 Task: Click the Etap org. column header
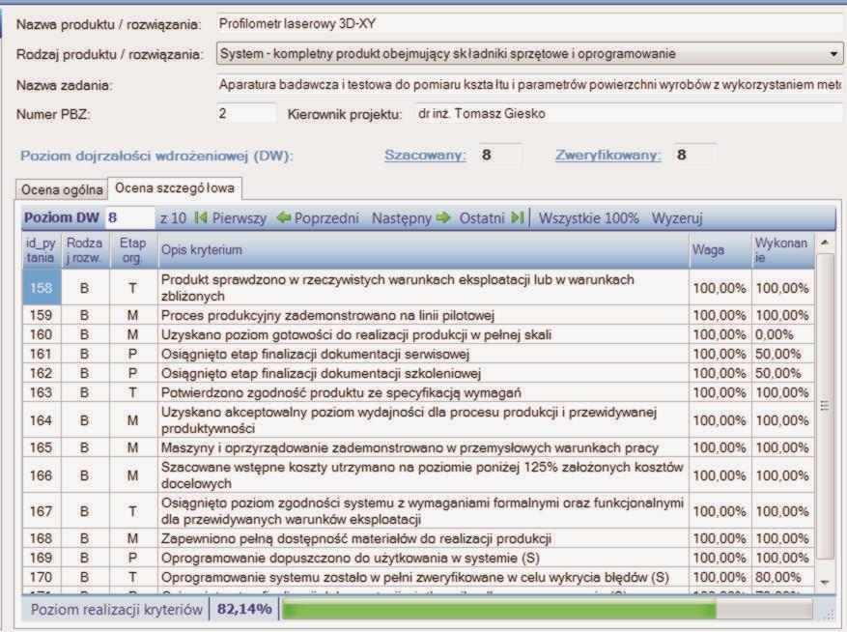tap(133, 250)
